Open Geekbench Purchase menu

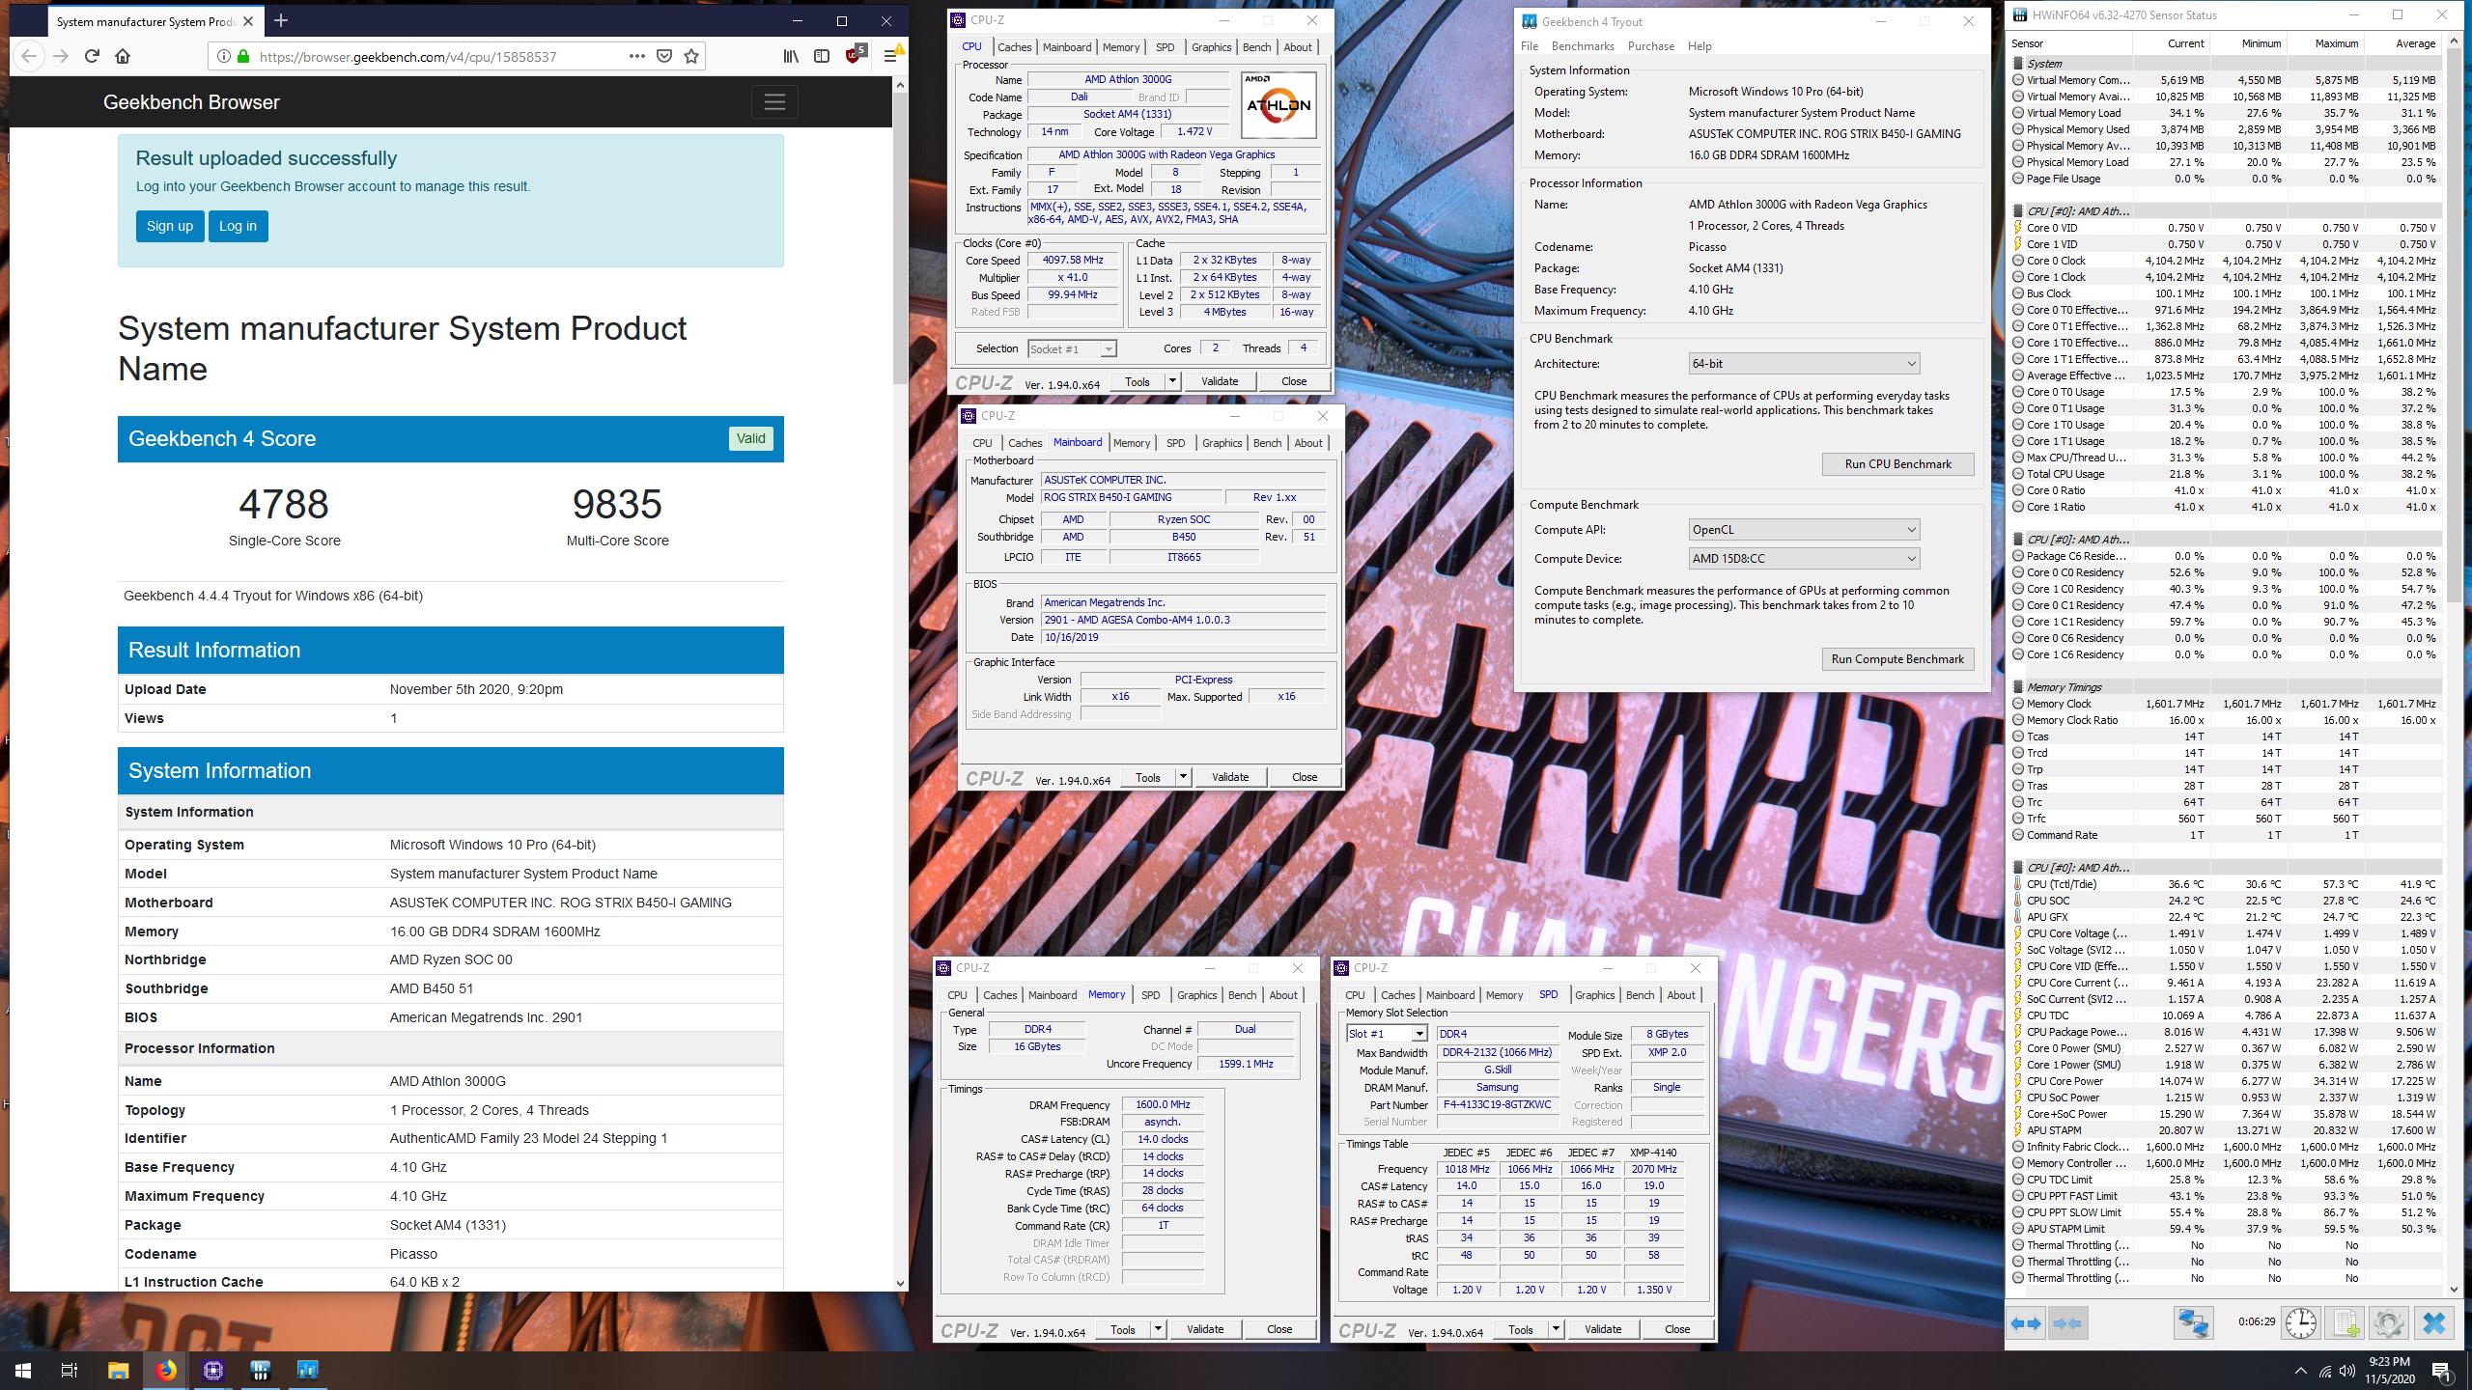coord(1651,46)
